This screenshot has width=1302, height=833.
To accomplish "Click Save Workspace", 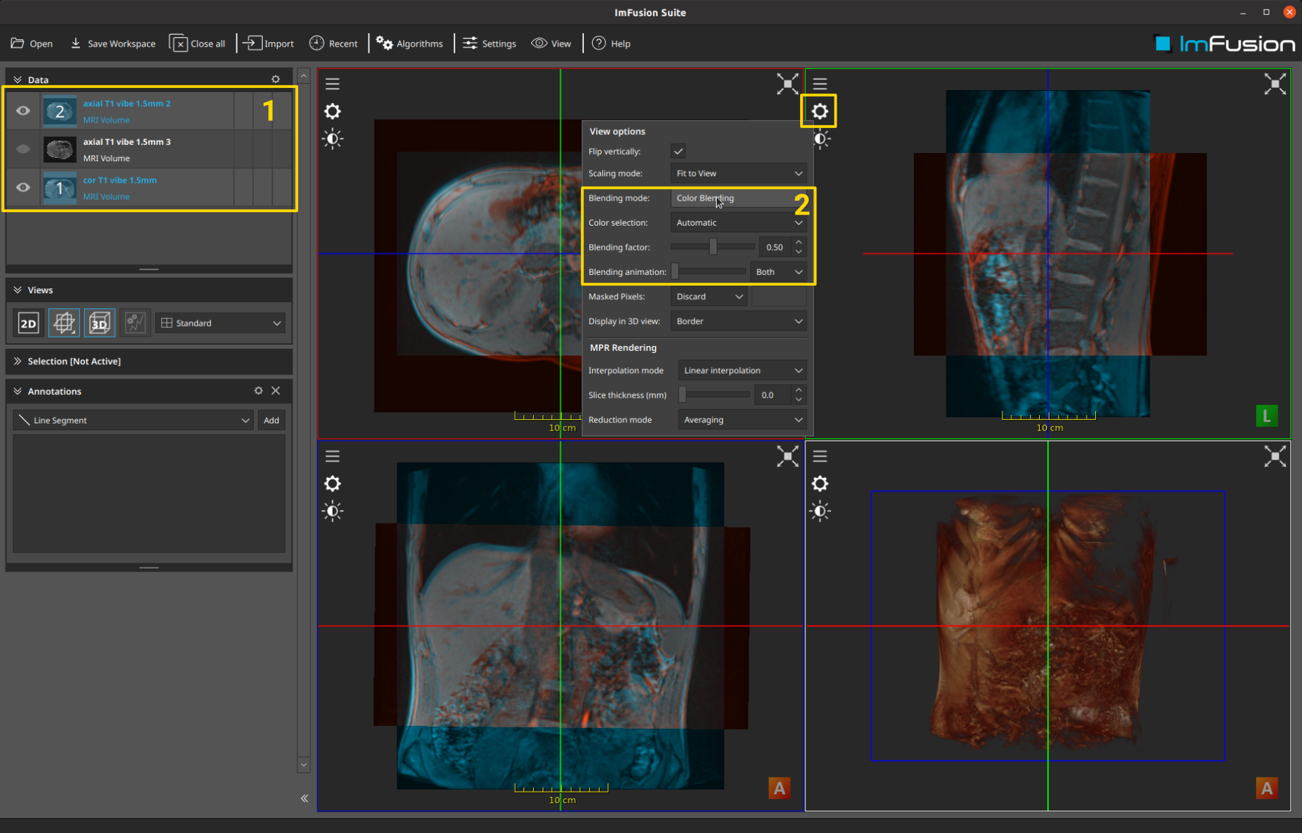I will pos(112,43).
